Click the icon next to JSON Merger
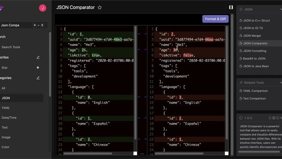This screenshot has height=159, width=282. pyautogui.click(x=241, y=36)
